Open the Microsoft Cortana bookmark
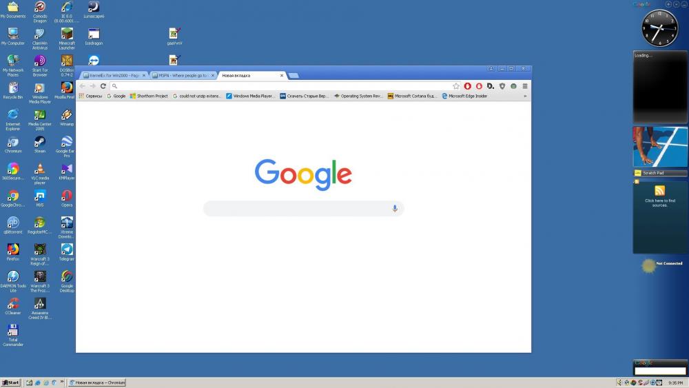Image resolution: width=689 pixels, height=388 pixels. click(x=412, y=96)
